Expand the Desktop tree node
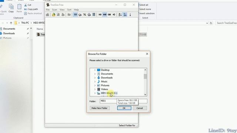Screen dimensions: 237x133 [x=95, y=70]
